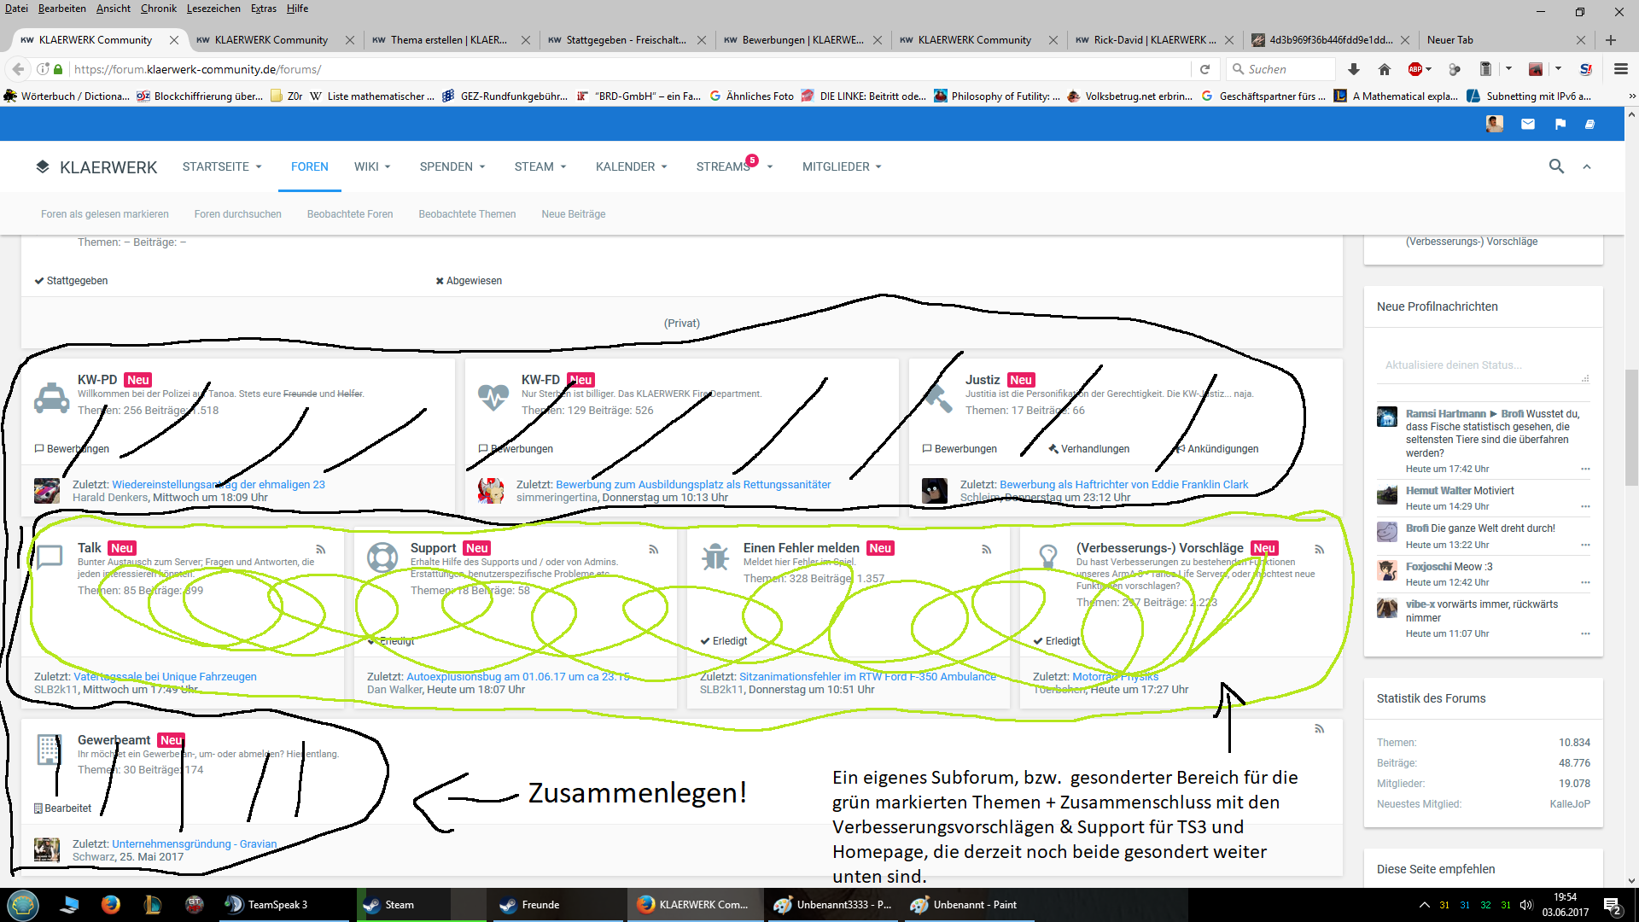1639x922 pixels.
Task: Click the taskbar volume speaker icon
Action: (x=1526, y=905)
